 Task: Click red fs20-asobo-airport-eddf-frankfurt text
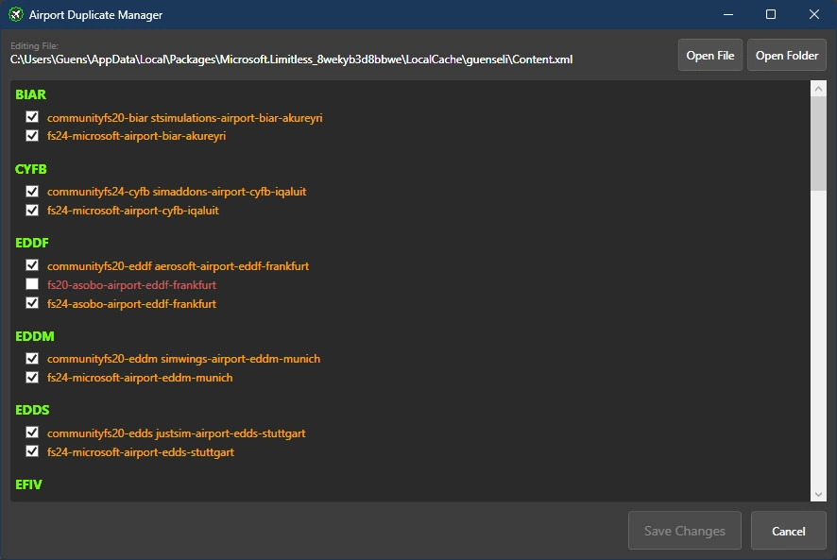132,285
